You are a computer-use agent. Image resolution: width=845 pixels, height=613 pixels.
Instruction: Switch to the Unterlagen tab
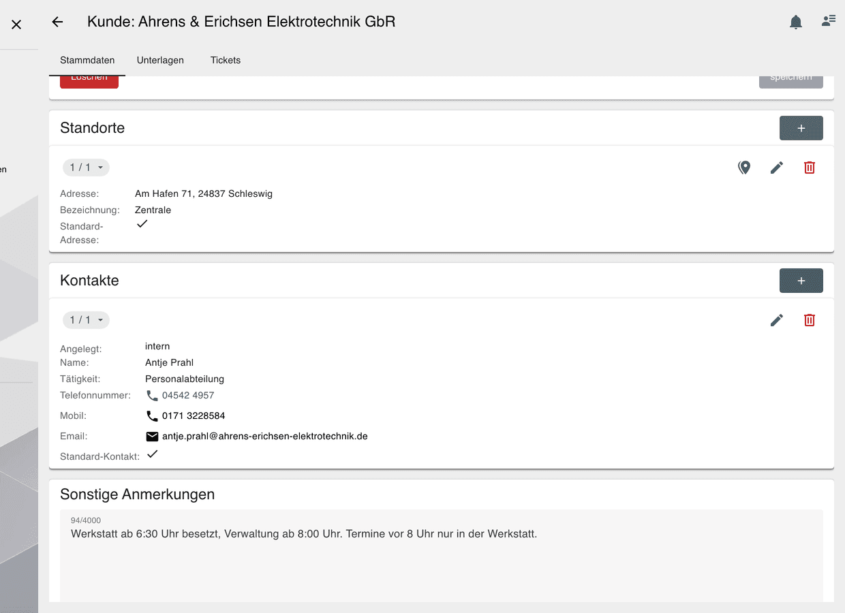coord(160,60)
